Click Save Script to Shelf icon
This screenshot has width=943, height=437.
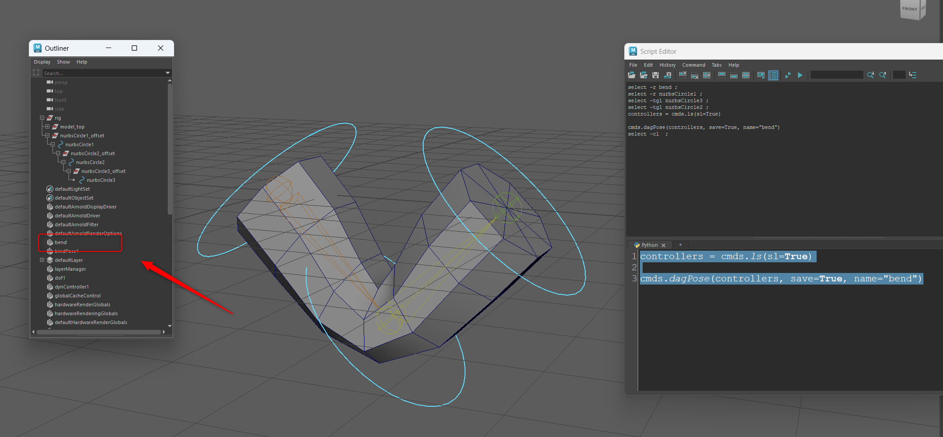668,75
